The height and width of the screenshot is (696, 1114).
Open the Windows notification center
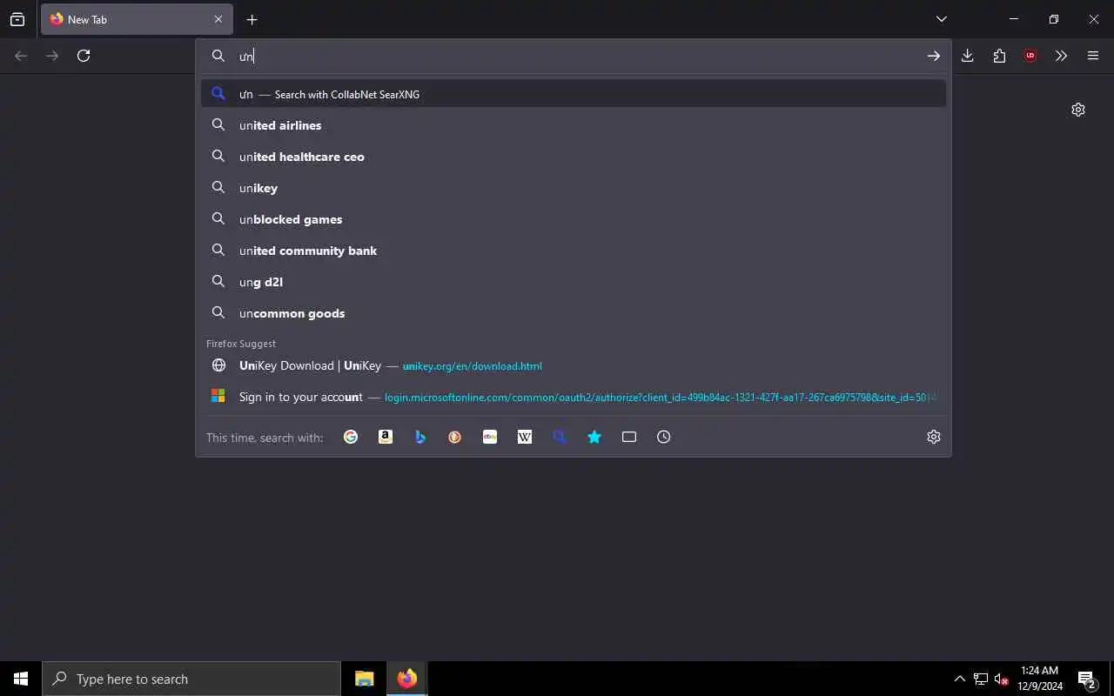tap(1088, 679)
